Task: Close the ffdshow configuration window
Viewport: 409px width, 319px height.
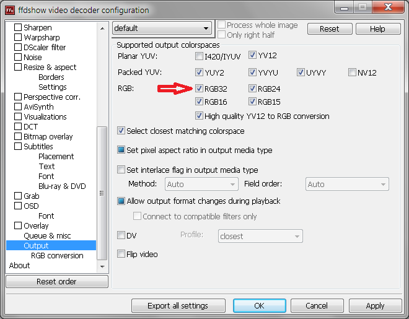Action: tap(388, 7)
